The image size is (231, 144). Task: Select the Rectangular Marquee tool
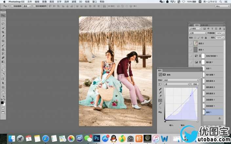click(3, 20)
